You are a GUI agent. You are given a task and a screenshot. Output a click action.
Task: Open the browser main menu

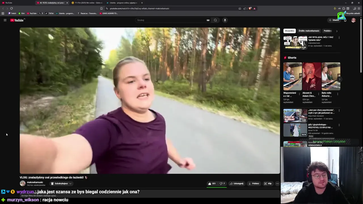[359, 8]
